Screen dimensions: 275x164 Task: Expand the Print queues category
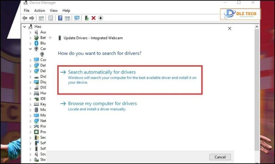(30, 126)
